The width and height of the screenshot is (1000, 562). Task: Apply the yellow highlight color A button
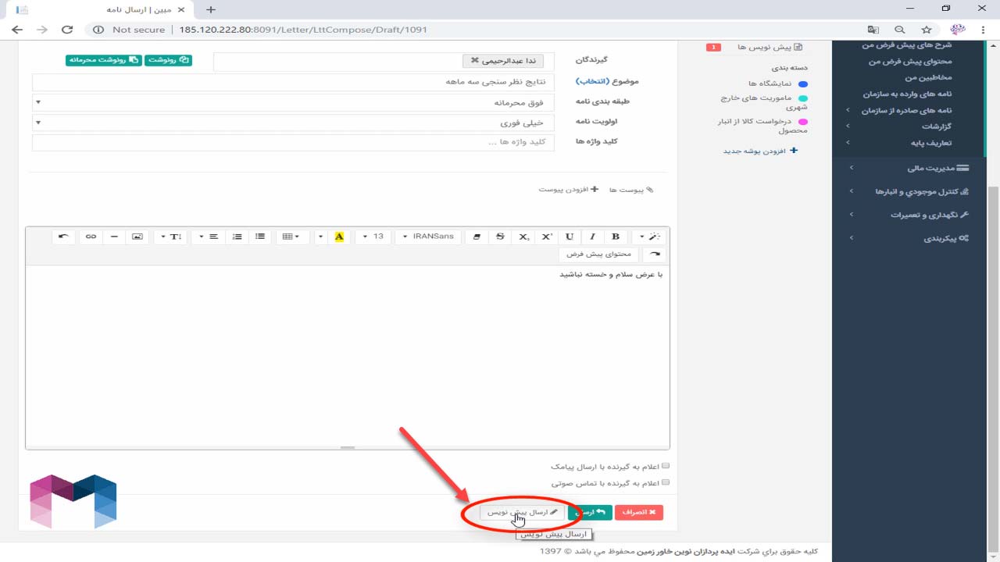click(339, 237)
